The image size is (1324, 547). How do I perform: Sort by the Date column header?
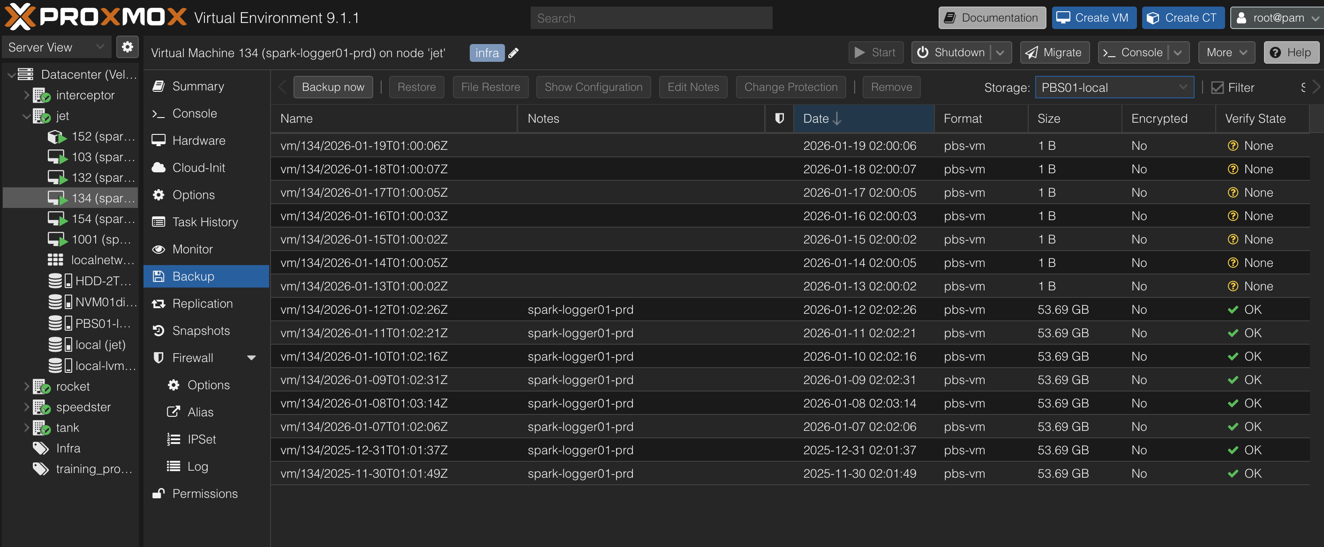click(x=864, y=118)
